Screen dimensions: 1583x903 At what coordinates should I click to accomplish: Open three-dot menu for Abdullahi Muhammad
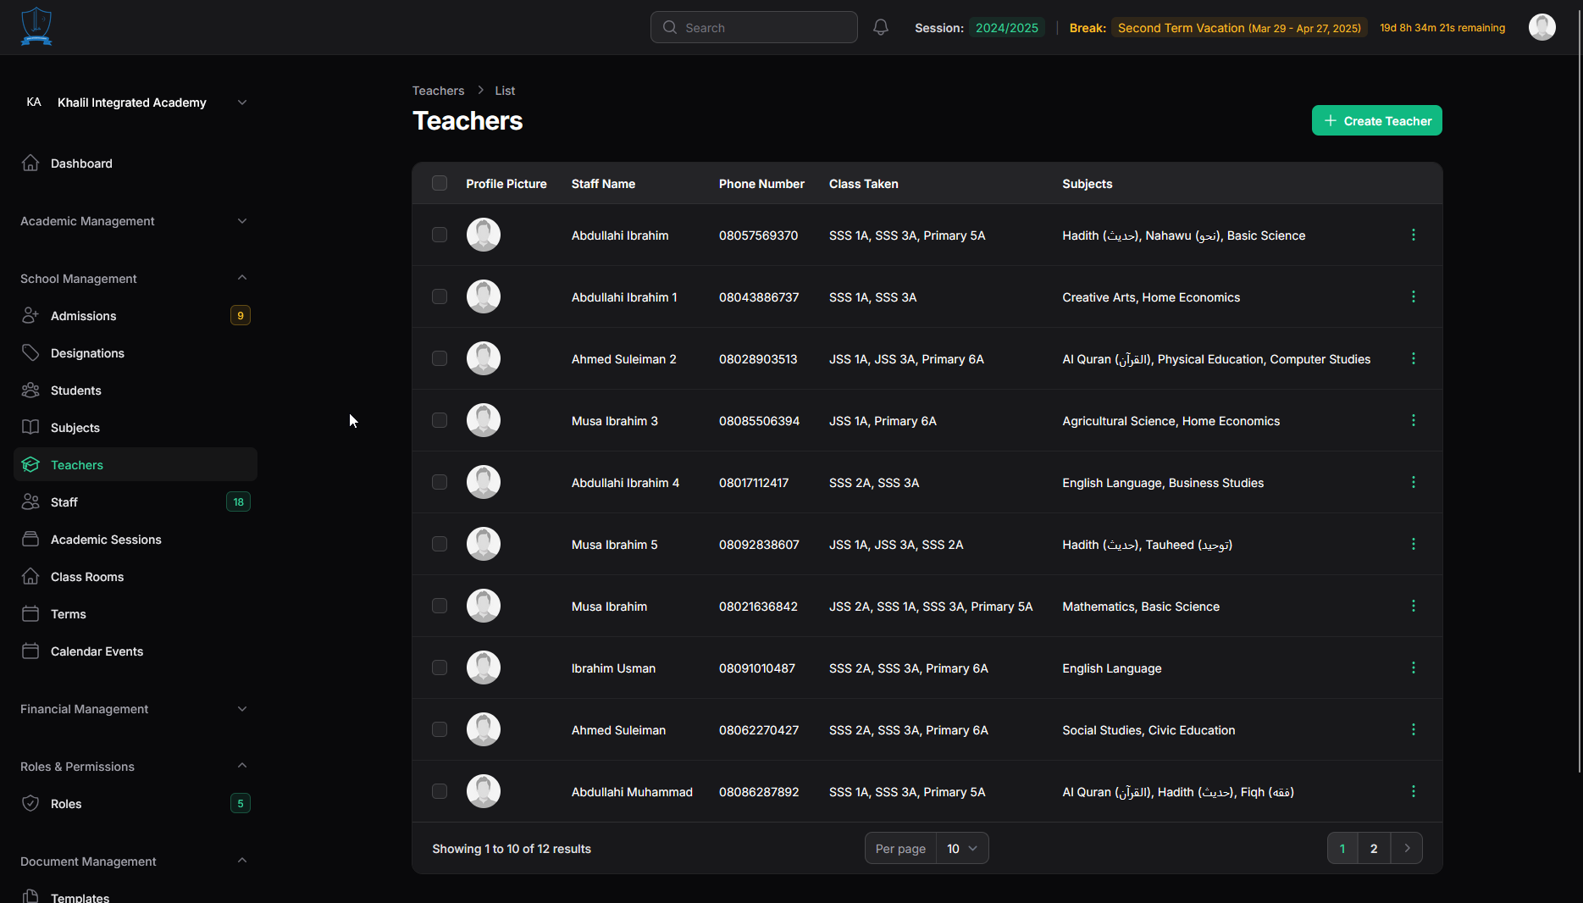(1413, 791)
